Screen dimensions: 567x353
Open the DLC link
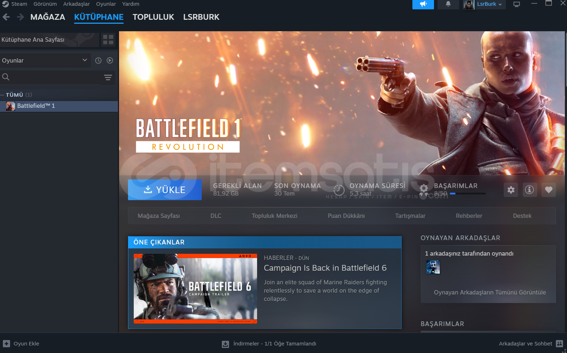[x=216, y=216]
